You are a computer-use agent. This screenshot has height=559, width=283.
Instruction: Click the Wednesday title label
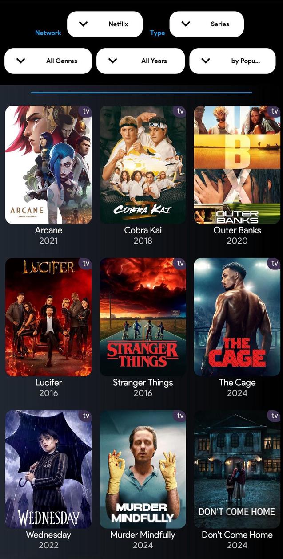click(48, 535)
